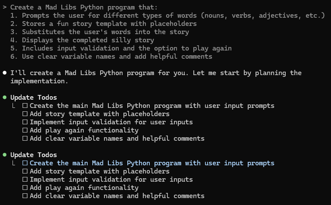Viewport: 331px width, 205px height.
Task: Click the tree branch connector under first Update Todos
Action: 14,106
